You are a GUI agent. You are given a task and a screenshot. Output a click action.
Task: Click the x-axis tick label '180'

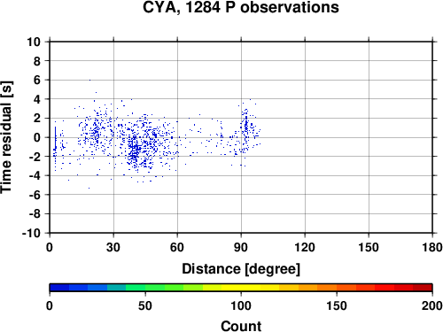(432, 247)
